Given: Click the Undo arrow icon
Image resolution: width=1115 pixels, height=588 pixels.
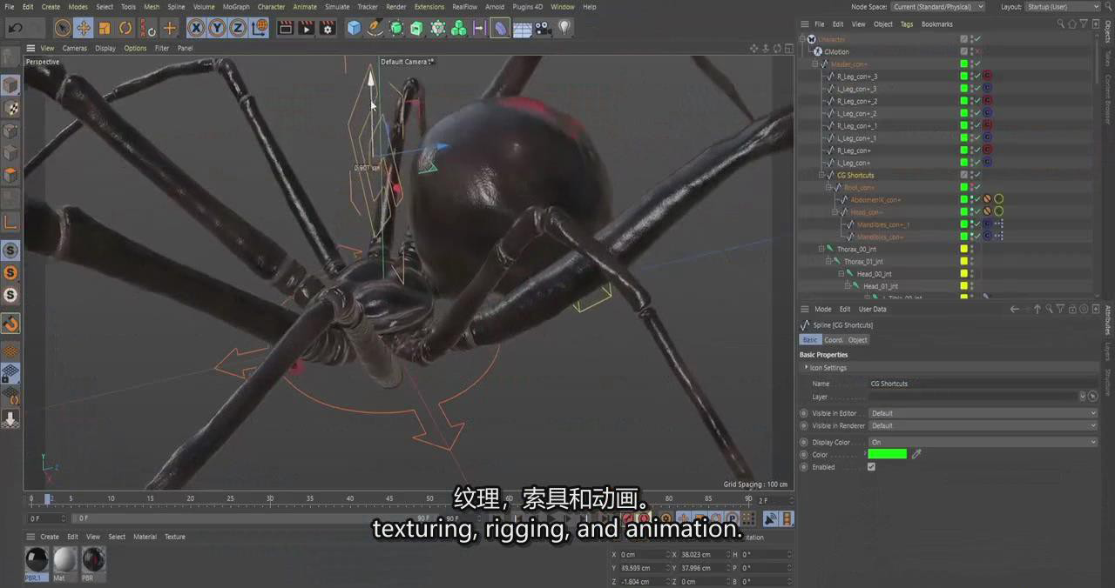Looking at the screenshot, I should (x=15, y=28).
